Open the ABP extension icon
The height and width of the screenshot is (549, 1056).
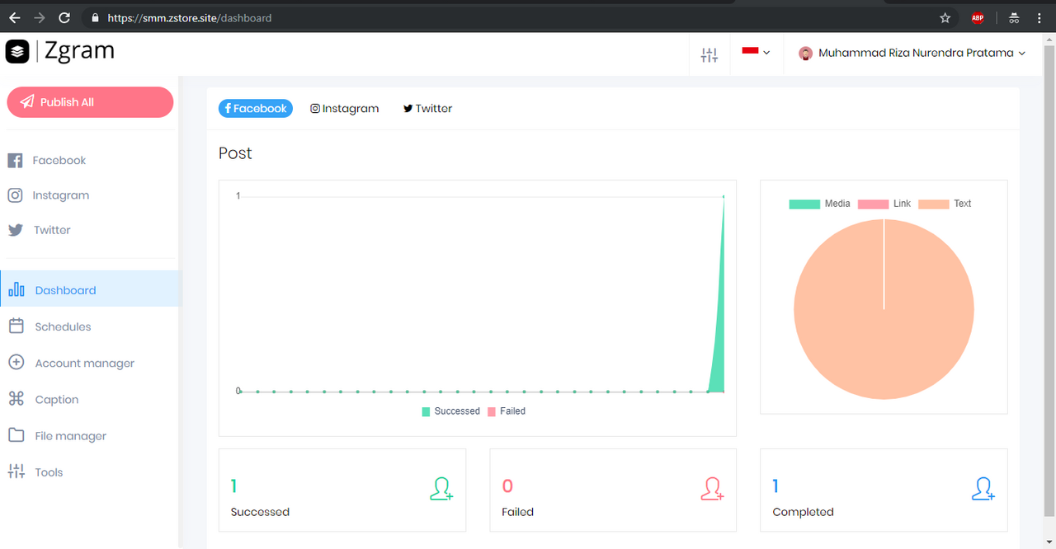click(x=978, y=18)
